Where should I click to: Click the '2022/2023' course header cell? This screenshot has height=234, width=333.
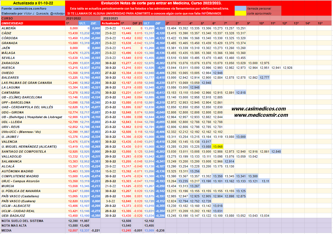click(x=110, y=18)
